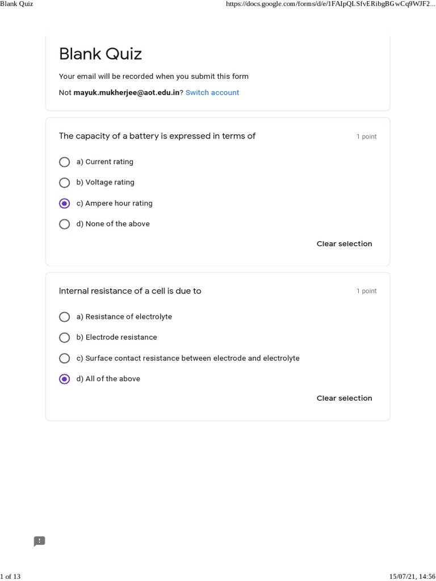Click the report a problem feedback icon

39,541
